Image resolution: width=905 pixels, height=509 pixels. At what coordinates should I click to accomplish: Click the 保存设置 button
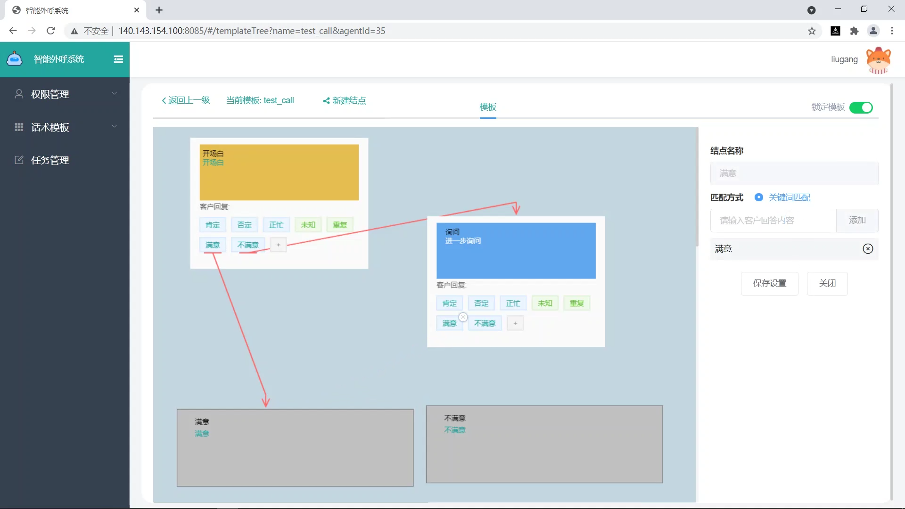tap(769, 283)
